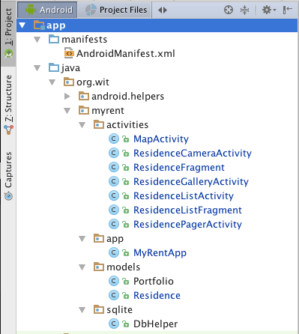Click the class icon beside Portfolio
Image resolution: width=299 pixels, height=334 pixels.
[x=114, y=281]
